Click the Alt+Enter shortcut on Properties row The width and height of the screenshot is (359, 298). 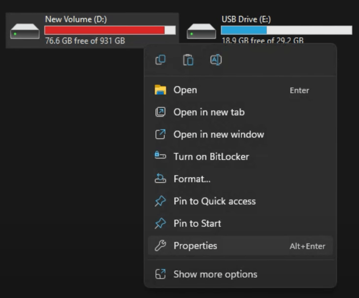click(307, 247)
